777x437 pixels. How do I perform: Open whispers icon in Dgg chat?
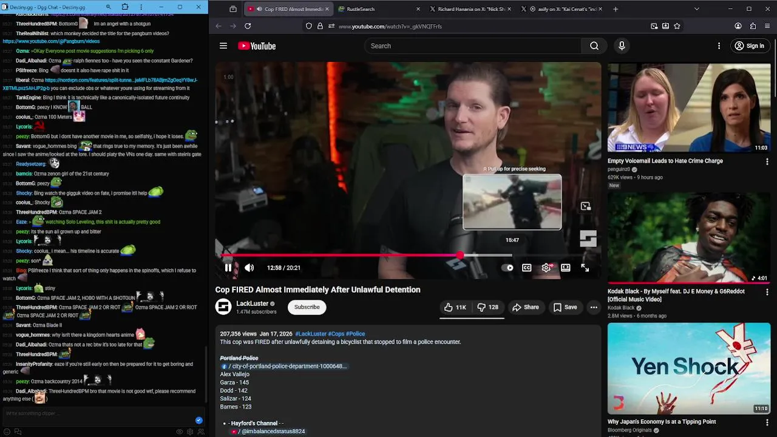coord(18,432)
